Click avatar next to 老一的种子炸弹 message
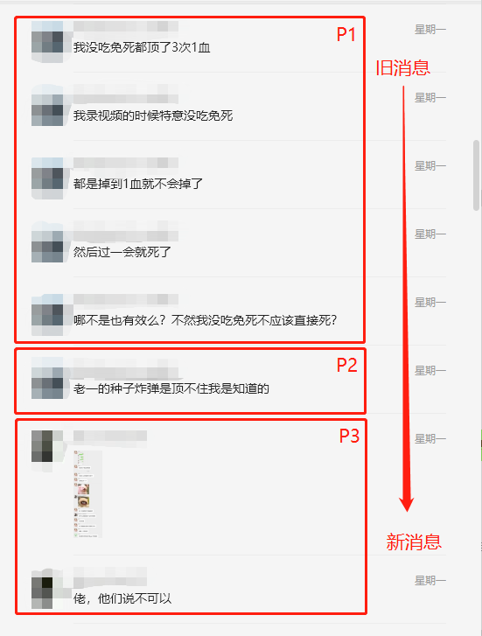 pyautogui.click(x=47, y=378)
